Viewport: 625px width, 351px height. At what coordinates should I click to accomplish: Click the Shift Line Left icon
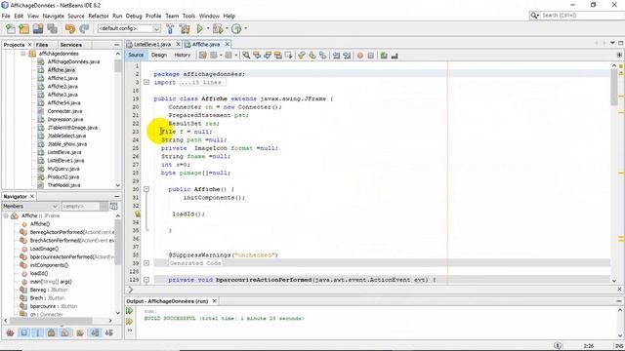pyautogui.click(x=336, y=56)
